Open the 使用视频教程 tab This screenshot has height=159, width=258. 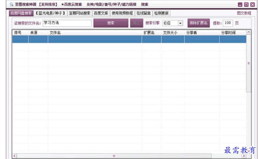point(122,13)
